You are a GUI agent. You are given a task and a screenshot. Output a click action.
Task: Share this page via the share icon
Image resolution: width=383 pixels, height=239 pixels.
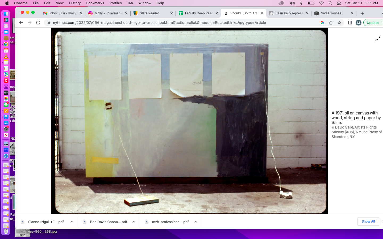pos(331,23)
